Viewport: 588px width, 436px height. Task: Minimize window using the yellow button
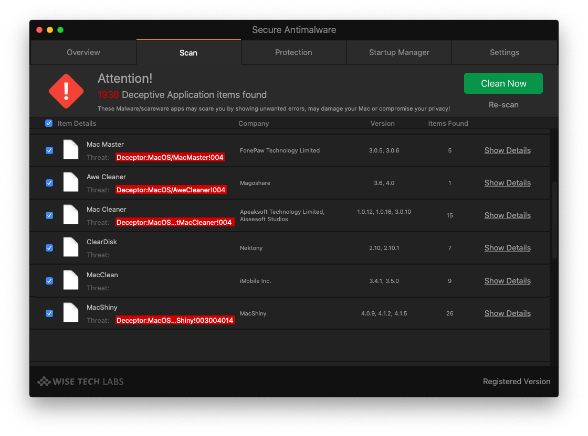(50, 30)
